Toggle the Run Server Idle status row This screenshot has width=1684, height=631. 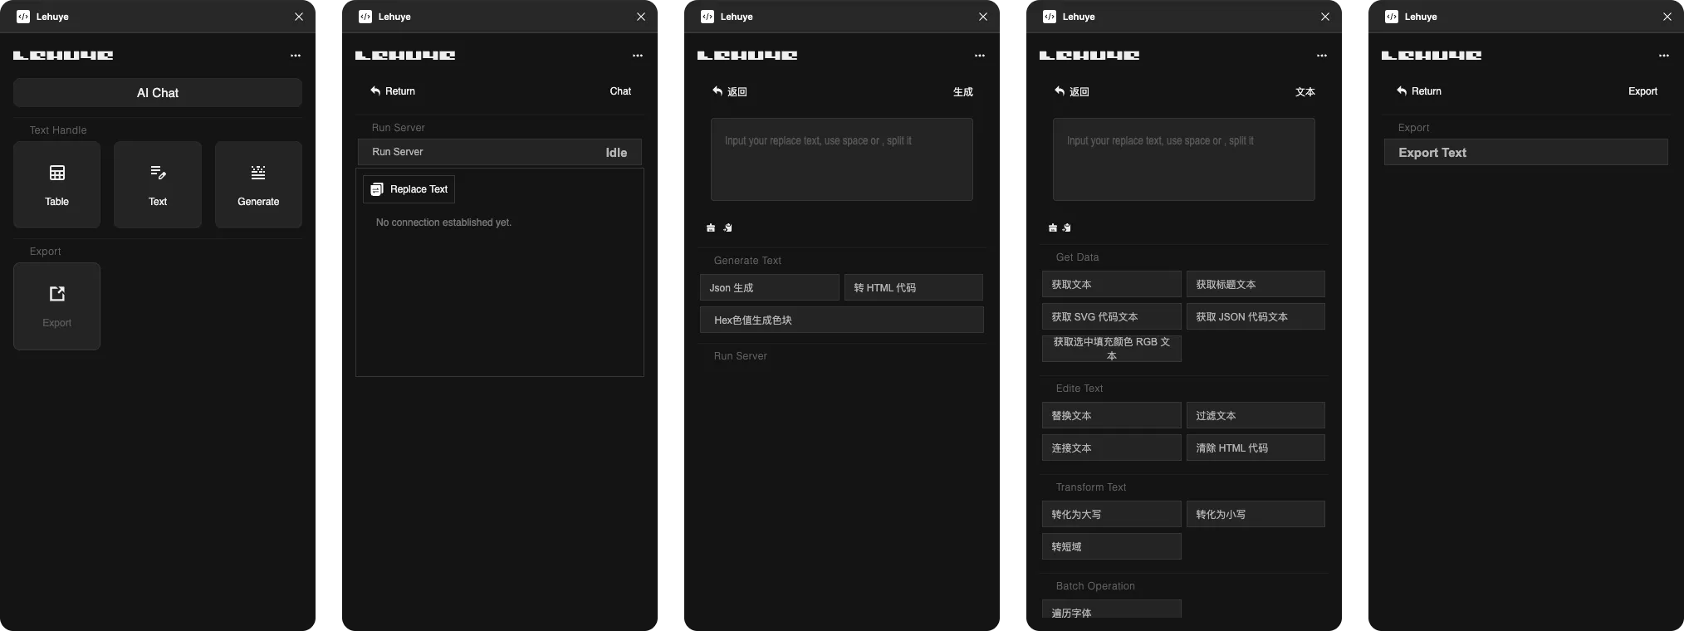pyautogui.click(x=499, y=152)
